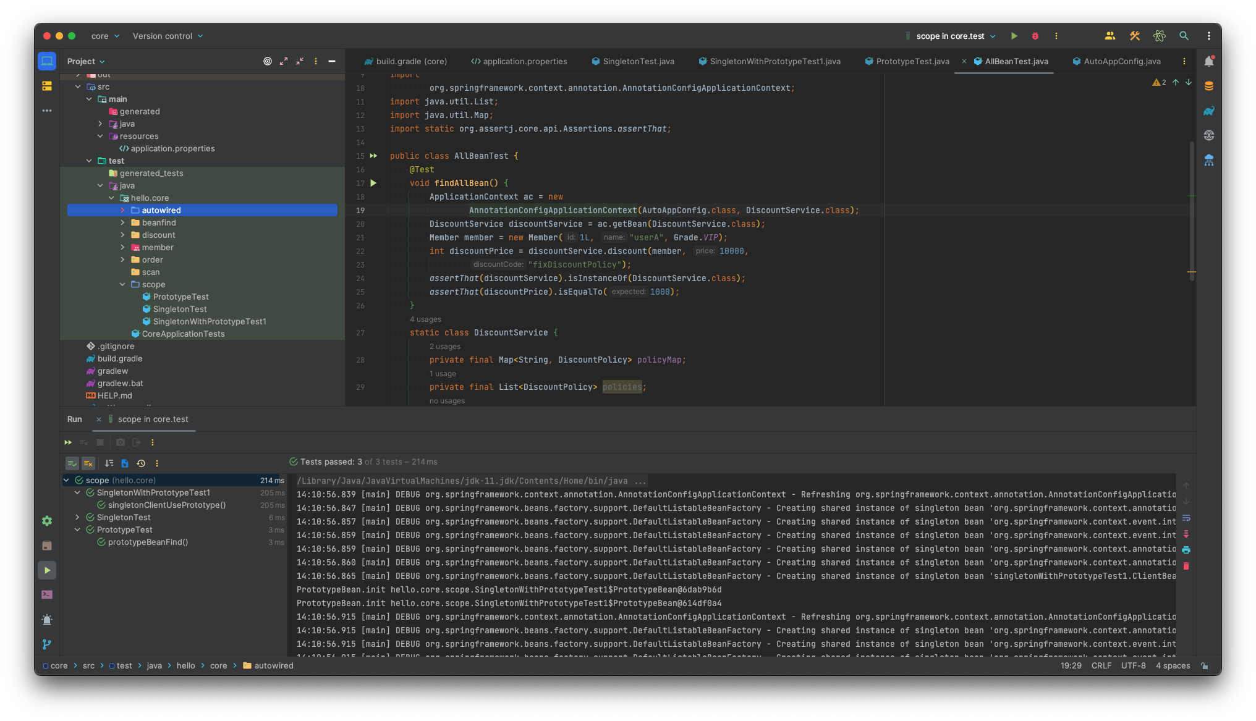
Task: Click autowired in breadcrumb bar
Action: [268, 666]
